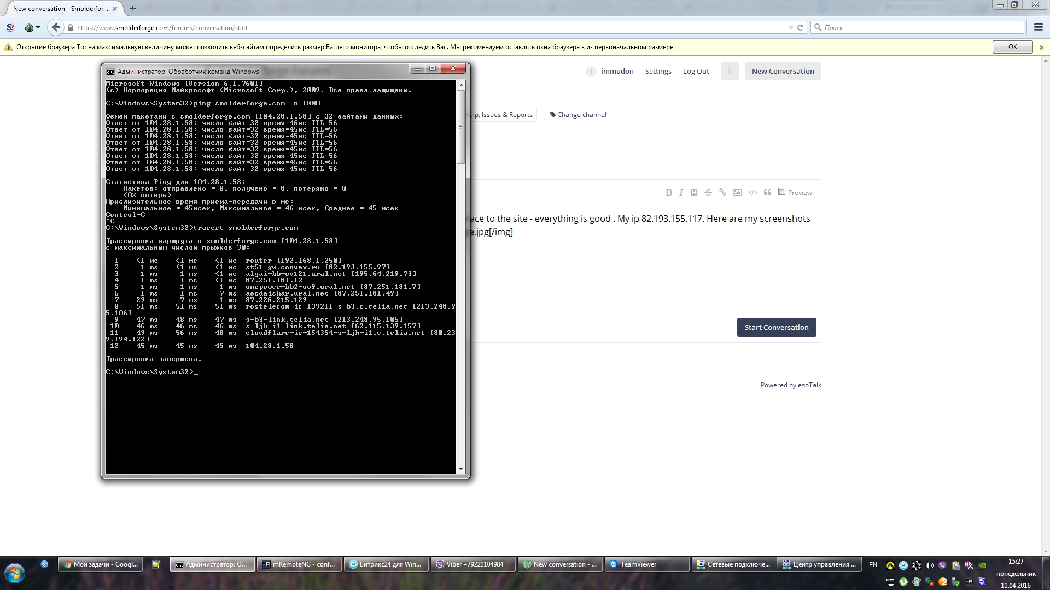Expand the URL bar history dropdown arrow
Screen dimensions: 1050x590
click(790, 27)
